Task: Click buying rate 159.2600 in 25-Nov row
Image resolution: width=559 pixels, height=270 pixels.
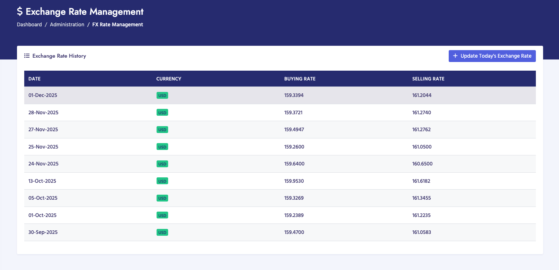Action: pos(294,147)
